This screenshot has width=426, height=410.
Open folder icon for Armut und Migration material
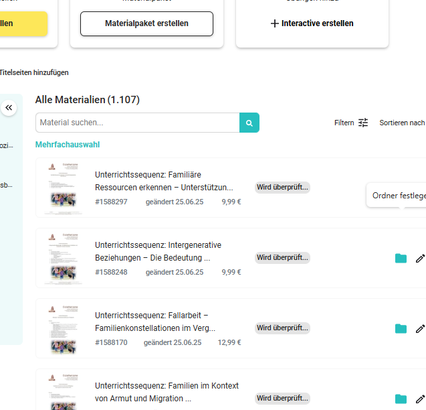(x=401, y=399)
